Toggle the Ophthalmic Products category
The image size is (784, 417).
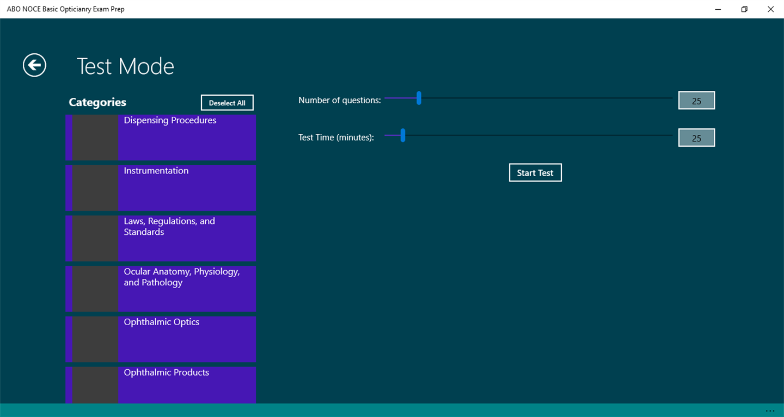coord(161,385)
